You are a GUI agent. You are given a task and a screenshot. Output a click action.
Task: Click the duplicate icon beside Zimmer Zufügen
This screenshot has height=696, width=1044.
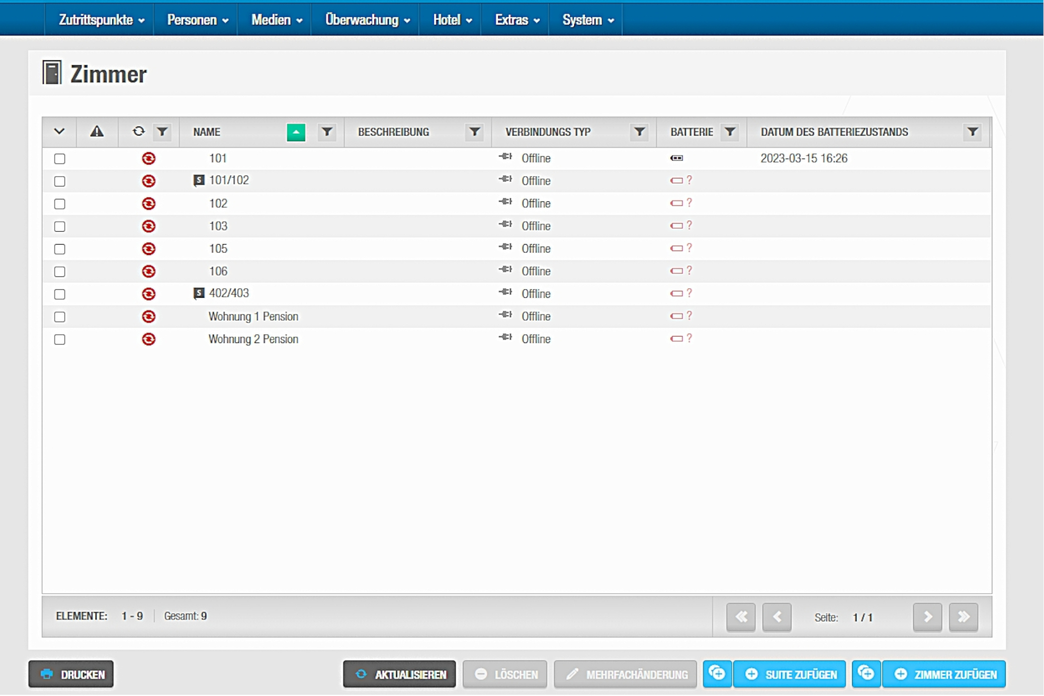(866, 674)
